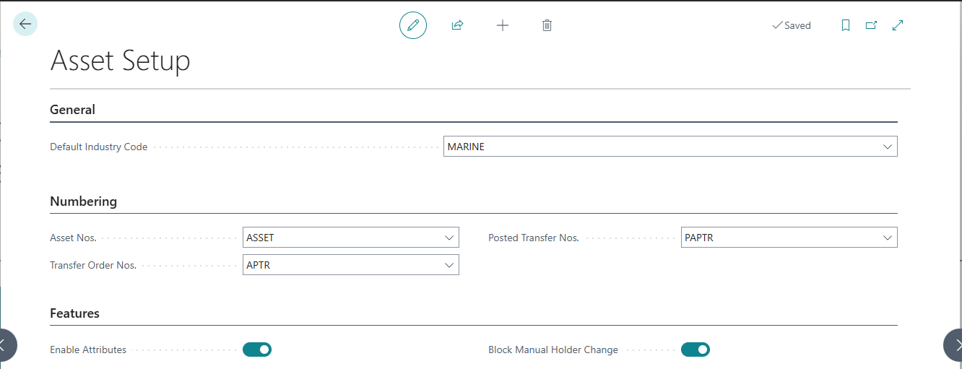Viewport: 962px width, 369px height.
Task: Go to next record arrow
Action: pos(955,345)
